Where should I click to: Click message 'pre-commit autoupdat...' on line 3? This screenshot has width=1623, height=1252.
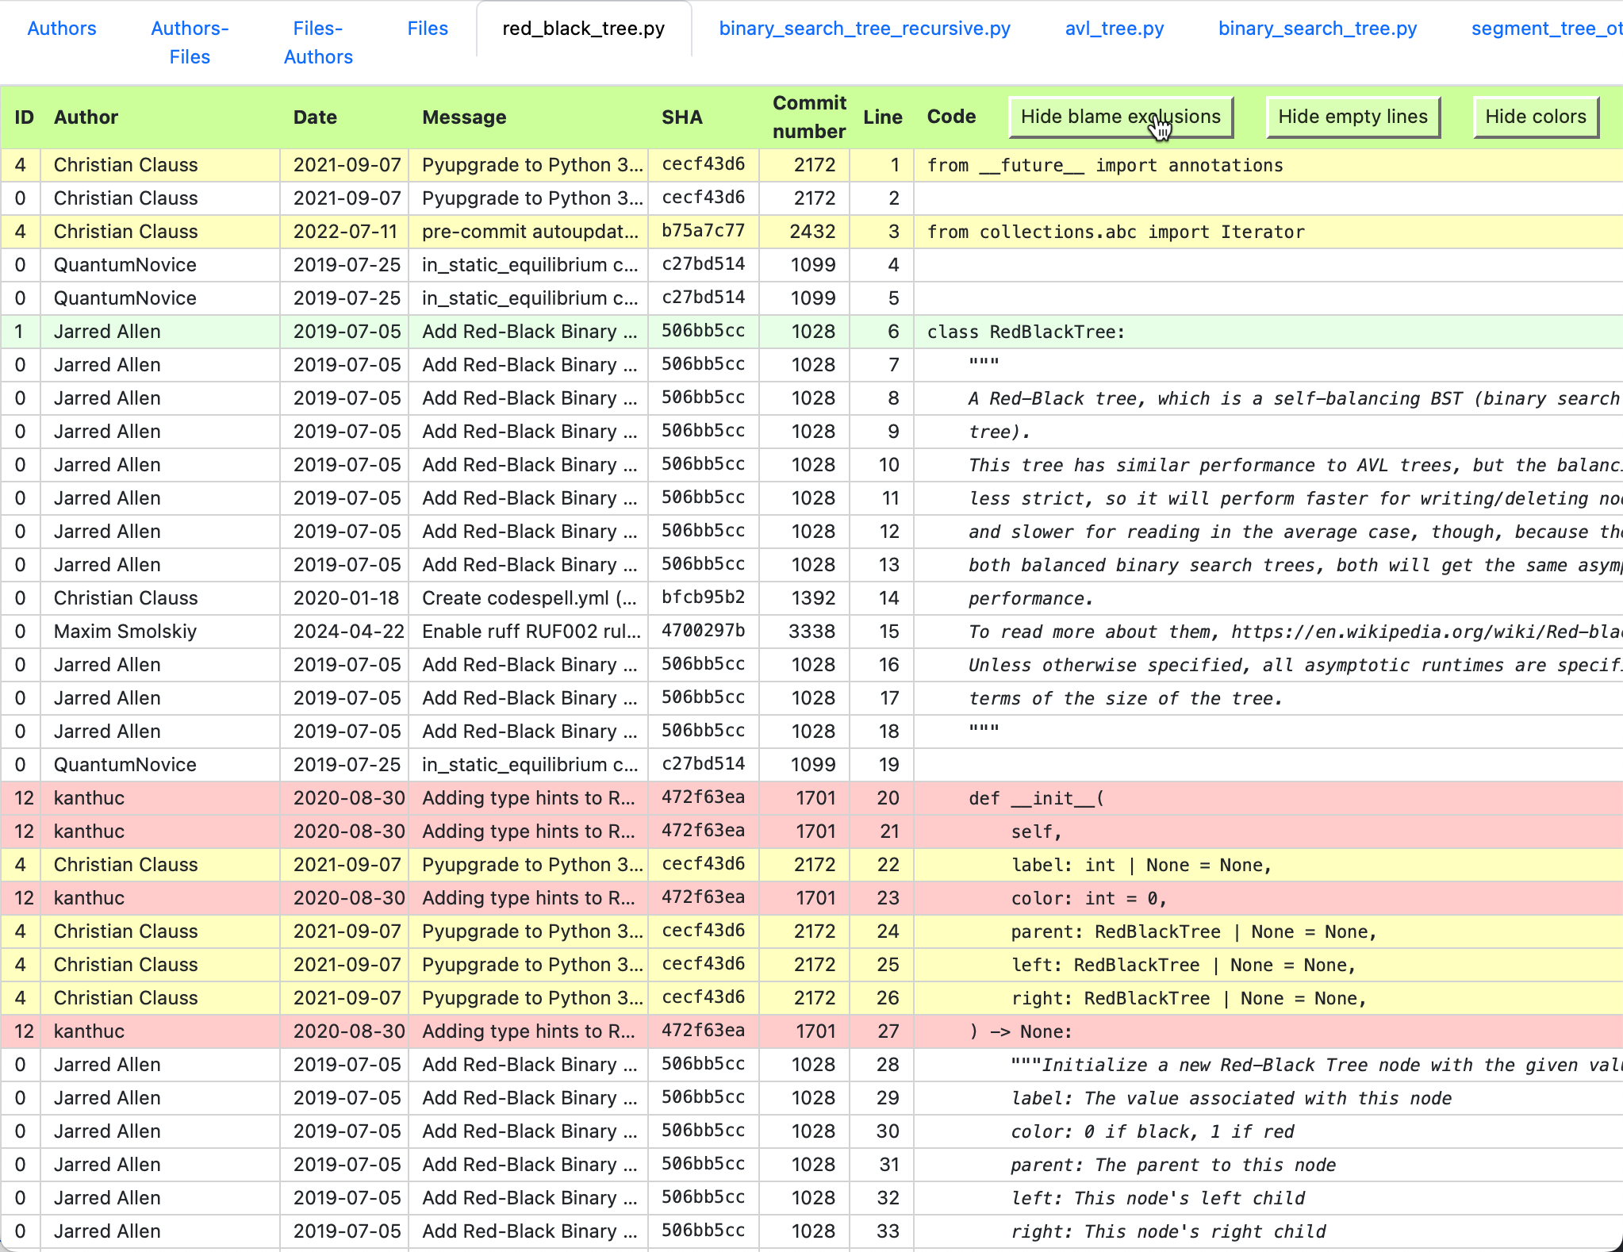(530, 232)
